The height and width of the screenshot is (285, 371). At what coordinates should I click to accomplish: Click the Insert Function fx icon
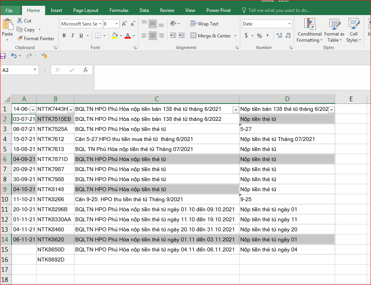tap(86, 70)
